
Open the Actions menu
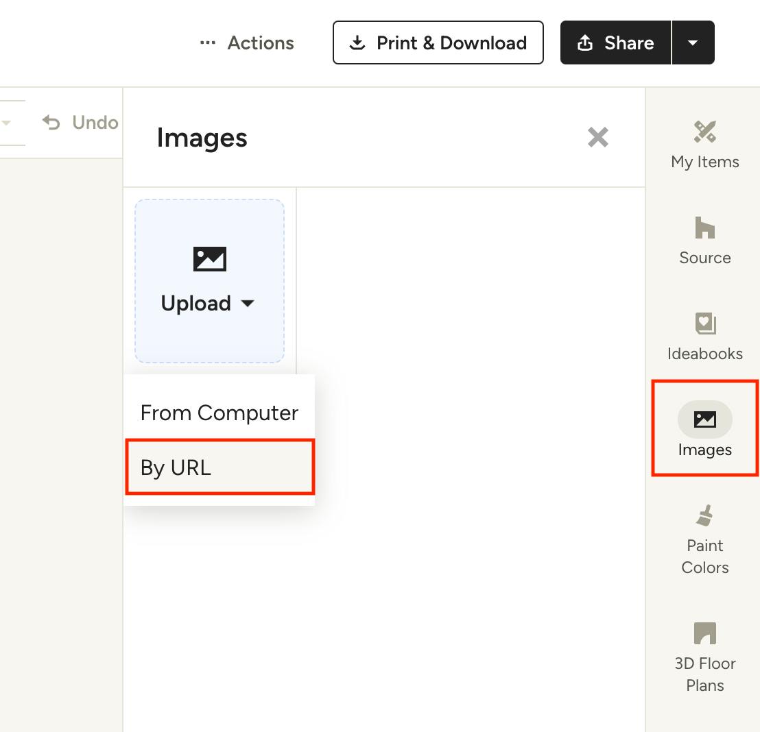tap(260, 43)
